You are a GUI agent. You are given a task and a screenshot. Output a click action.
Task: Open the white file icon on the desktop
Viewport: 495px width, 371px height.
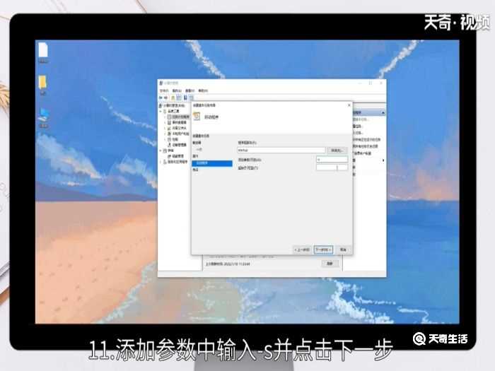(x=43, y=50)
